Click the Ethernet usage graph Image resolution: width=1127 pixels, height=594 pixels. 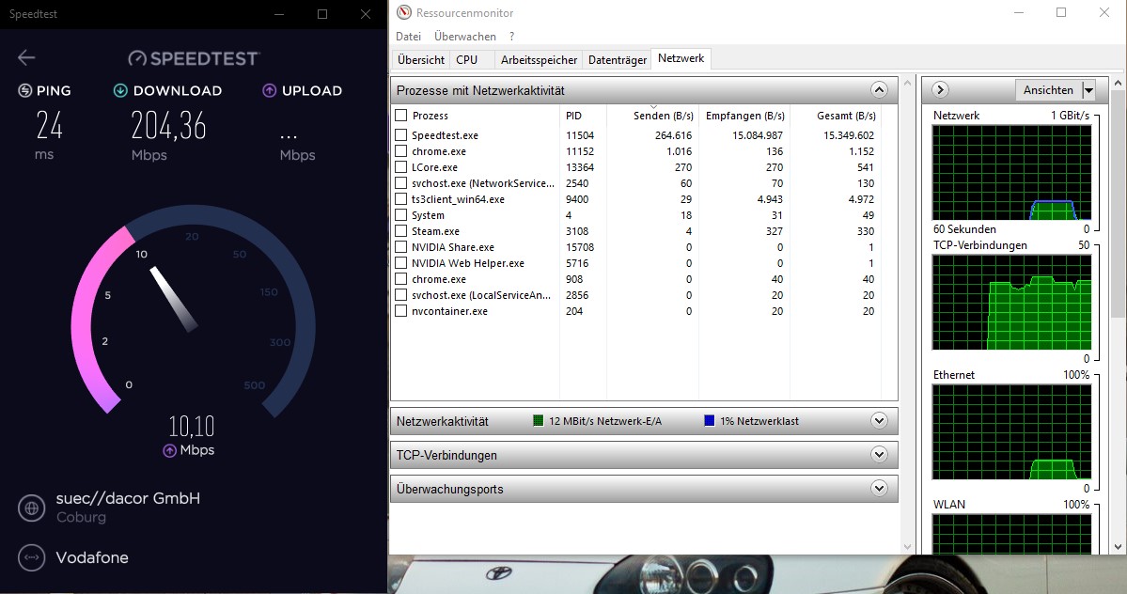[1011, 431]
